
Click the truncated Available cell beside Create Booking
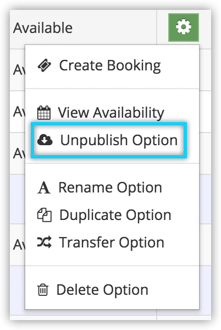18,70
